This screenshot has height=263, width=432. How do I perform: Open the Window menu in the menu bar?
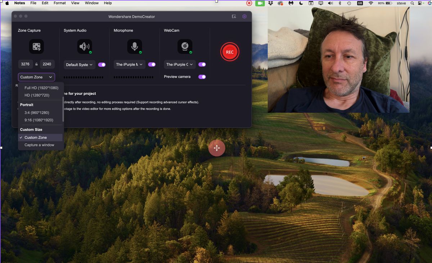91,3
